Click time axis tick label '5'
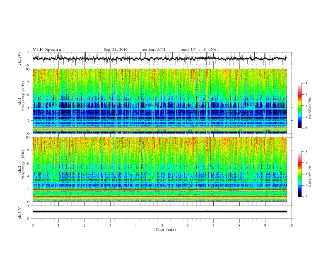 [x=162, y=225]
